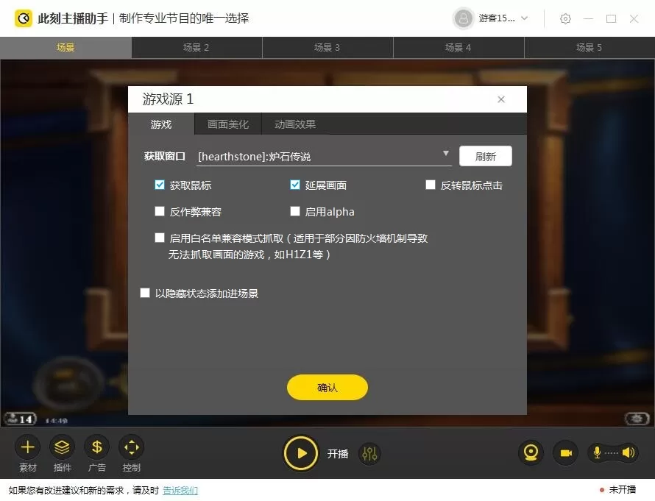
Task: Toggle the speaker volume icon
Action: [x=629, y=452]
